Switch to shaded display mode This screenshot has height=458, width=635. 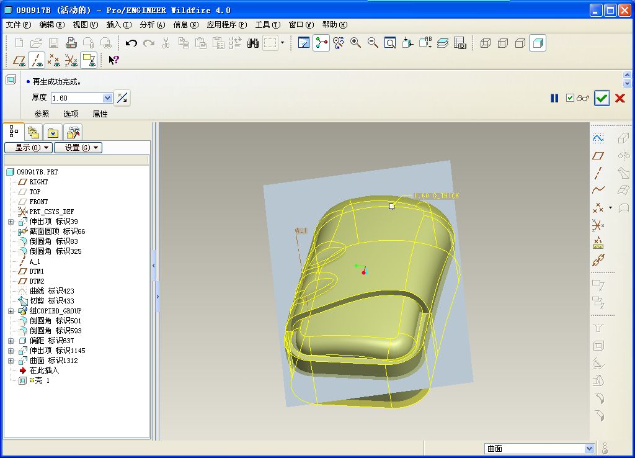538,43
